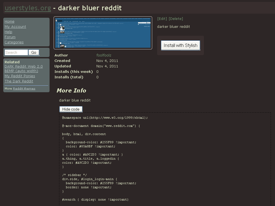Open author foolfoolz profile
This screenshot has height=206, width=275.
[x=104, y=55]
